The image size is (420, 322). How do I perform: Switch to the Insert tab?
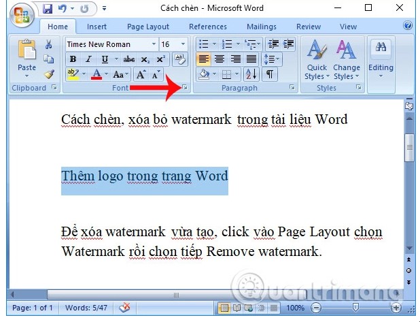point(97,27)
